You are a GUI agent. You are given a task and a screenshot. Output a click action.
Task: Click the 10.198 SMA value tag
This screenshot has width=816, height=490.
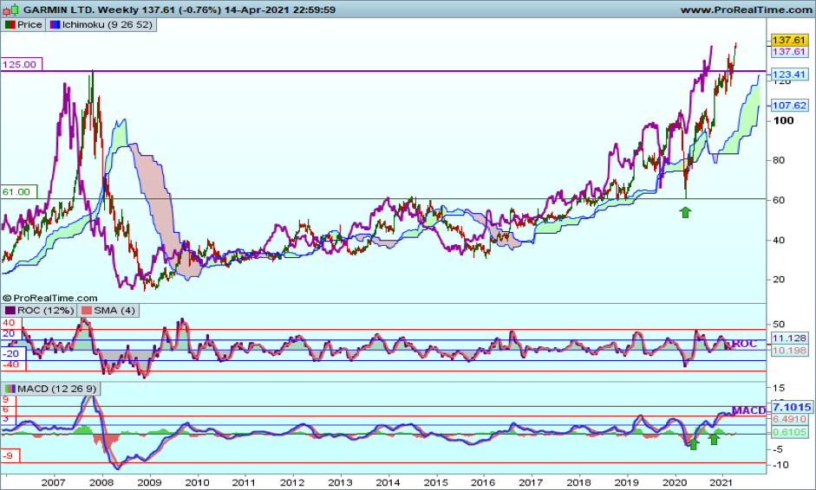click(789, 351)
